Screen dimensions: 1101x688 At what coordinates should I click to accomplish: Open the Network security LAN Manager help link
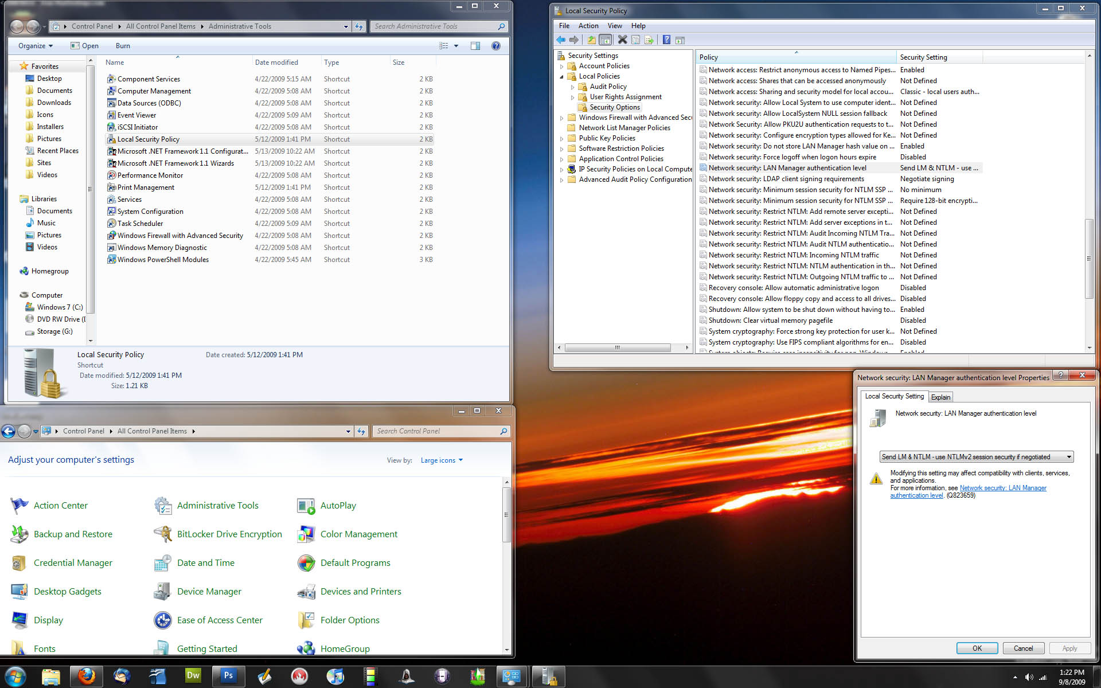click(x=1002, y=488)
